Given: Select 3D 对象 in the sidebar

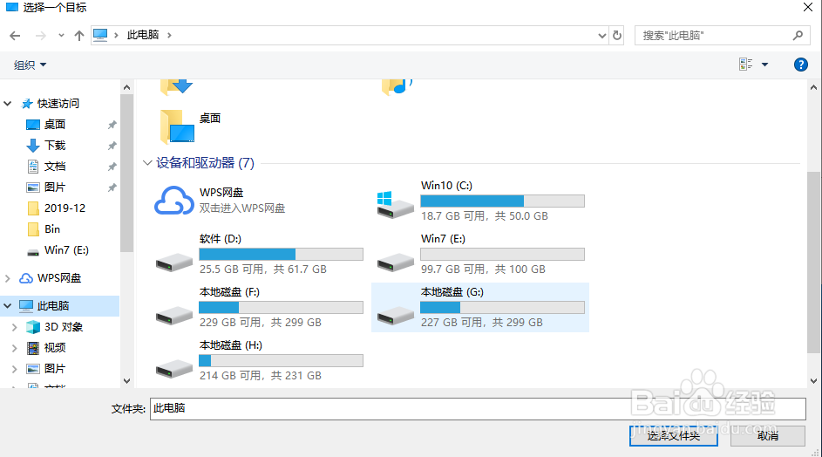Looking at the screenshot, I should click(64, 327).
